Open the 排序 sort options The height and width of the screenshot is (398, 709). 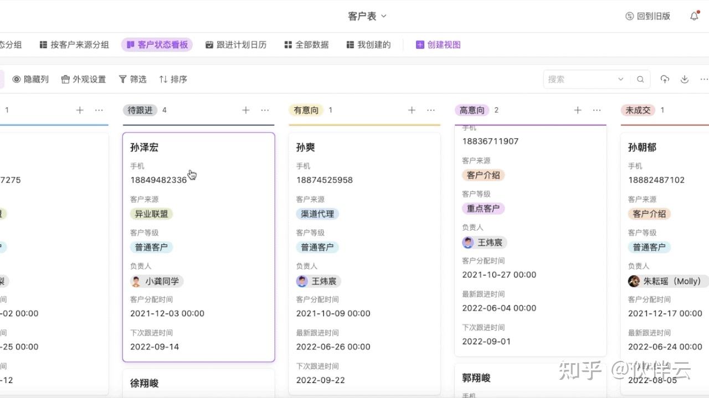point(173,80)
